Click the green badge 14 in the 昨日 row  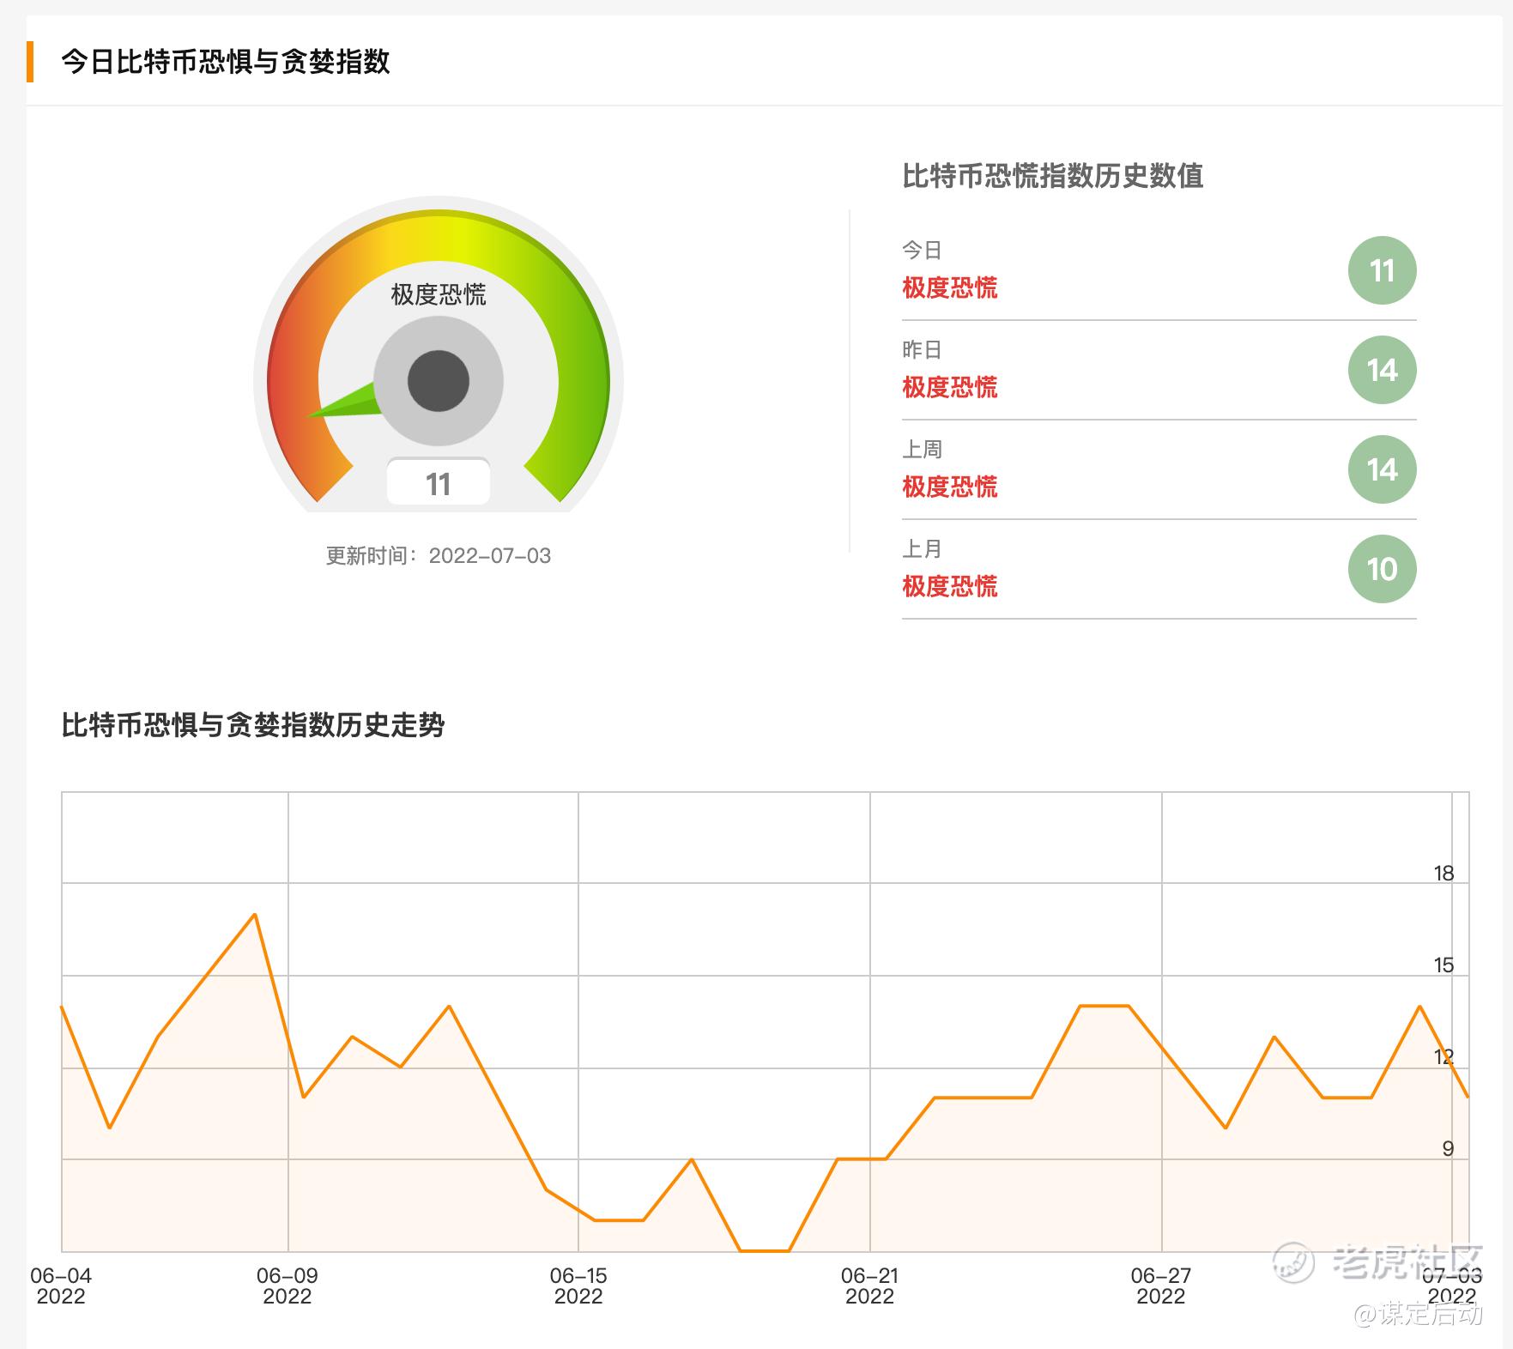point(1382,370)
